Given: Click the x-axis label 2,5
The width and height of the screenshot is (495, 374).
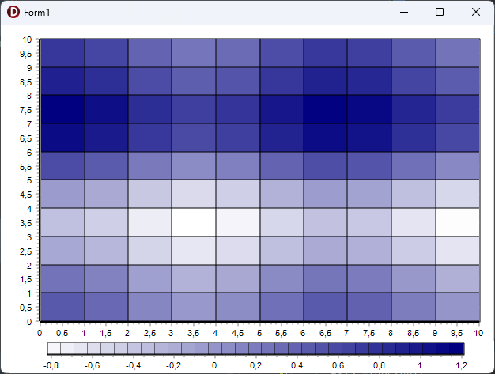Looking at the screenshot, I should click(149, 333).
